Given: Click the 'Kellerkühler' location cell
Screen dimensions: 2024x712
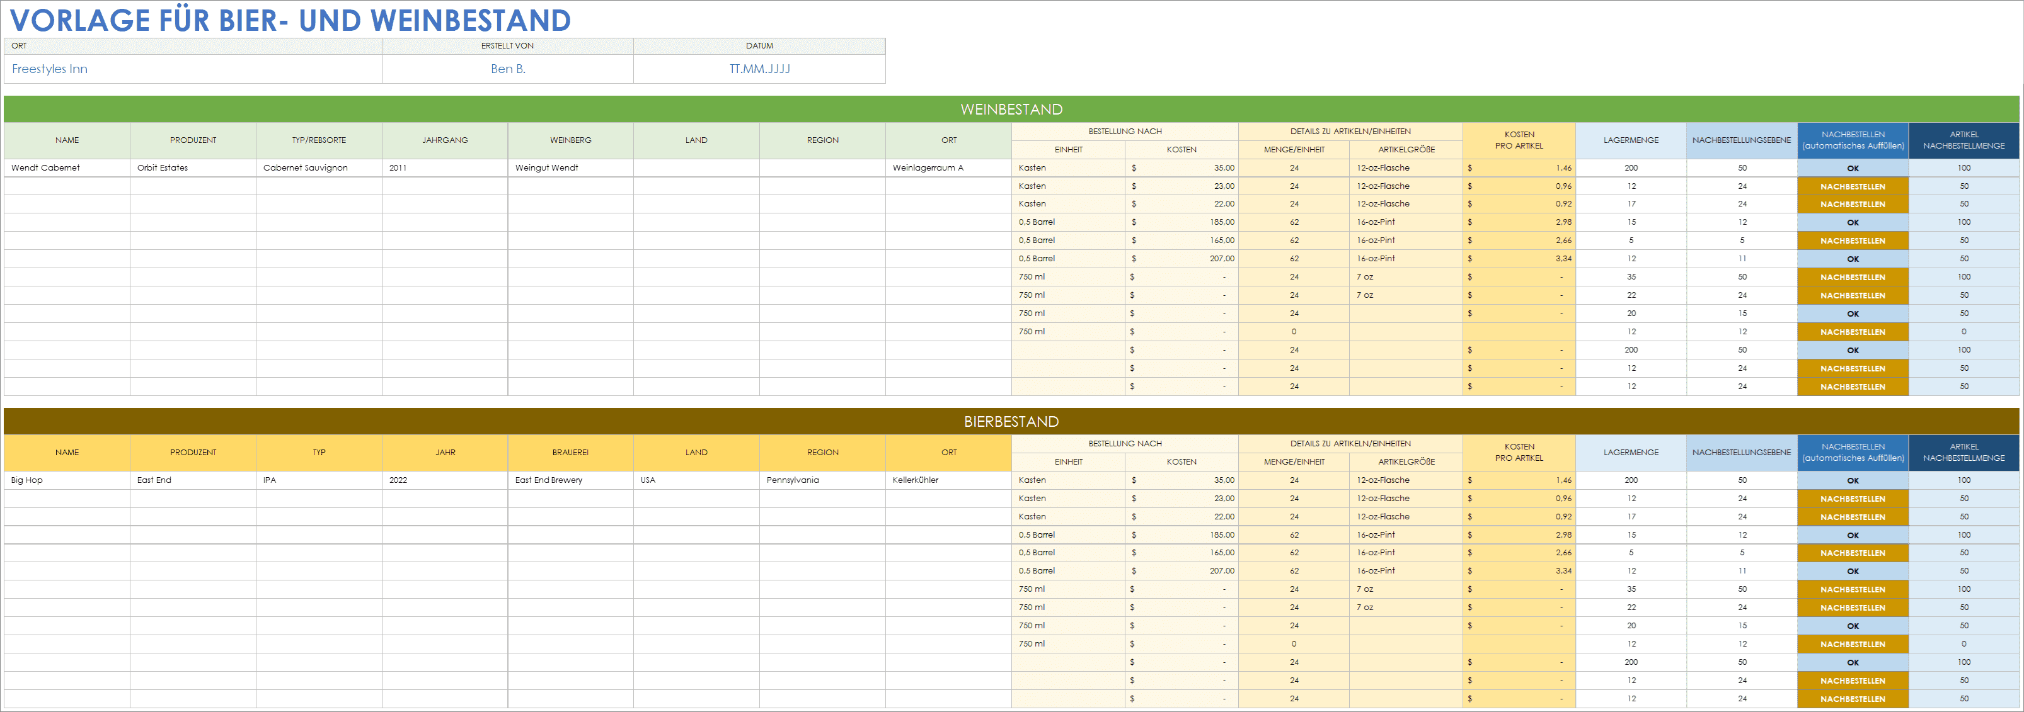Looking at the screenshot, I should (x=948, y=480).
